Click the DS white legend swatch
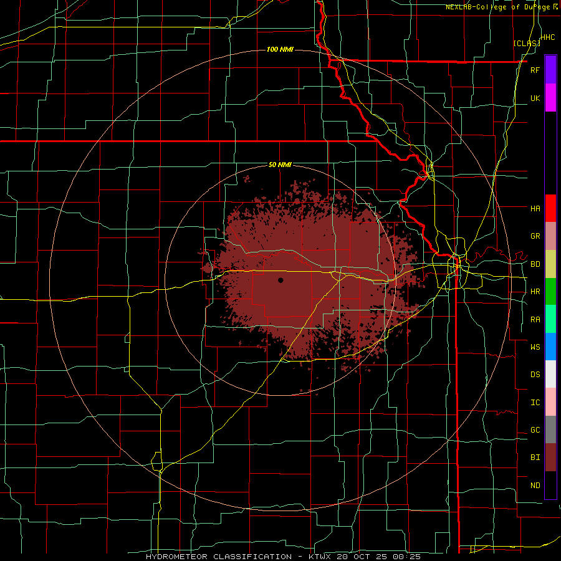Screen dimensions: 561x561 550,374
